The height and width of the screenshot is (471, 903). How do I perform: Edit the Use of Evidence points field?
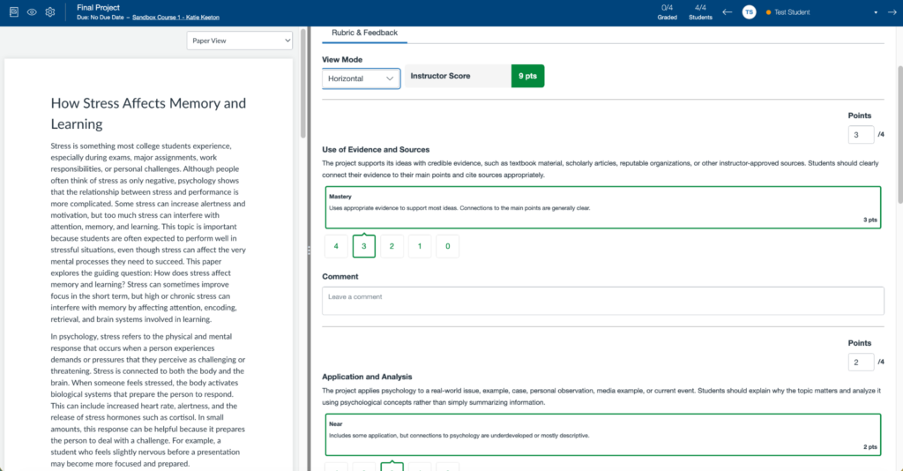tap(861, 135)
